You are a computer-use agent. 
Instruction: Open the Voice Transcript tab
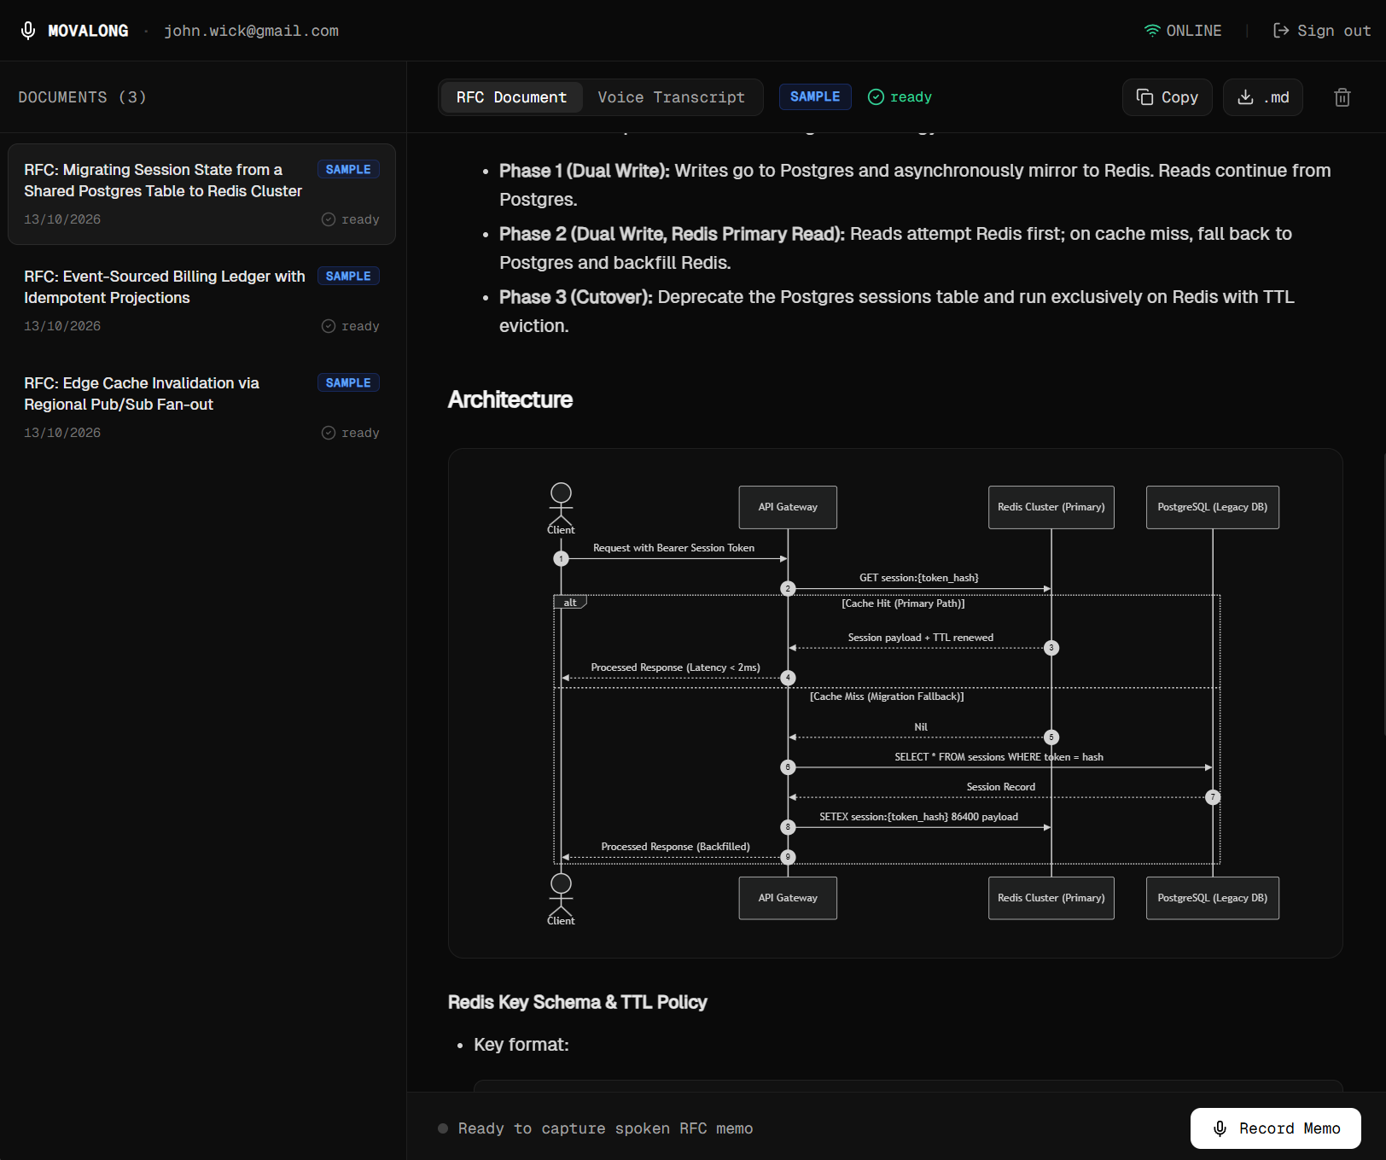[x=671, y=97]
